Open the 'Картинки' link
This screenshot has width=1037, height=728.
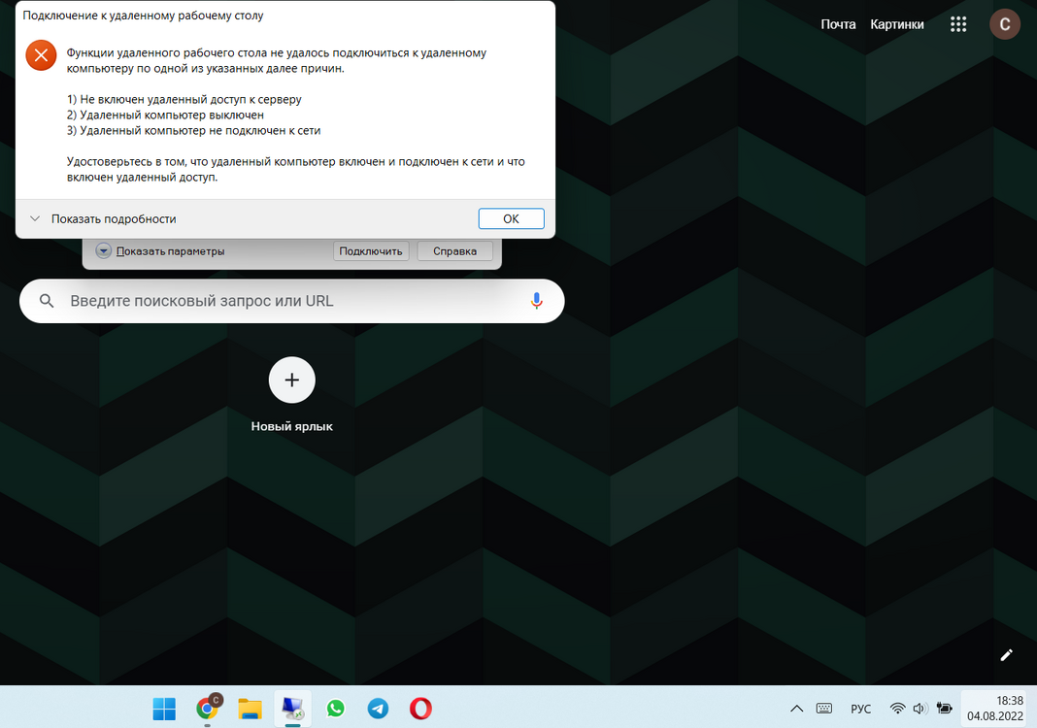click(897, 24)
